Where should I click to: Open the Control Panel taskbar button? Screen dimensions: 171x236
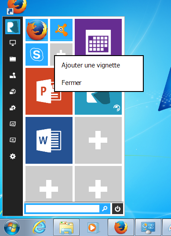(148, 227)
